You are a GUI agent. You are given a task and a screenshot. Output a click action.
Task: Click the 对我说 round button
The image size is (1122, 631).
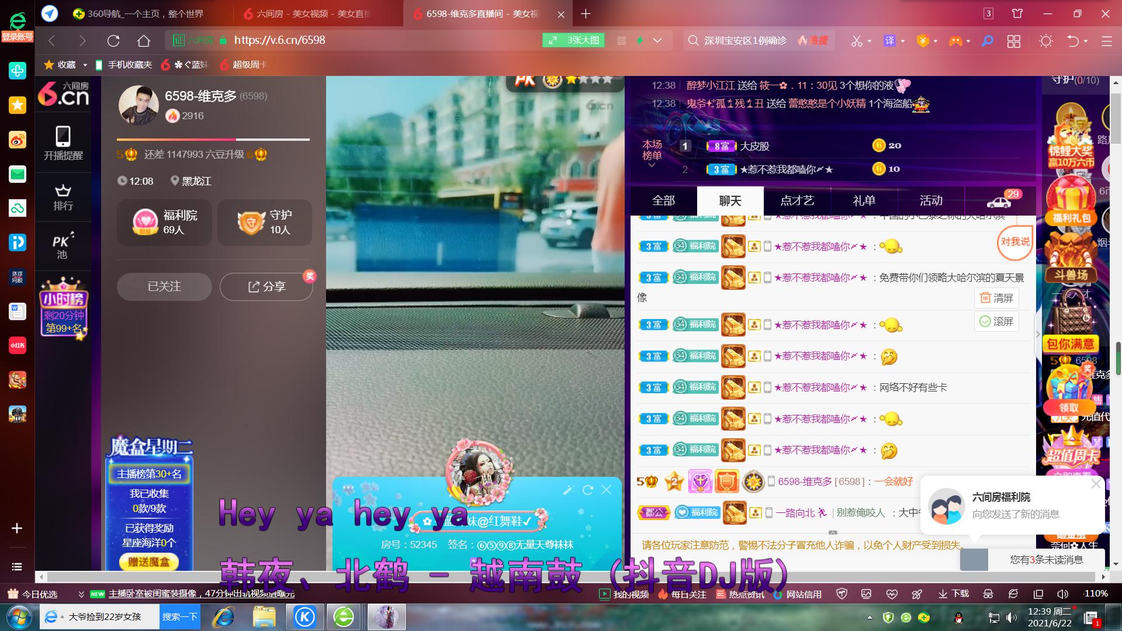point(1014,242)
